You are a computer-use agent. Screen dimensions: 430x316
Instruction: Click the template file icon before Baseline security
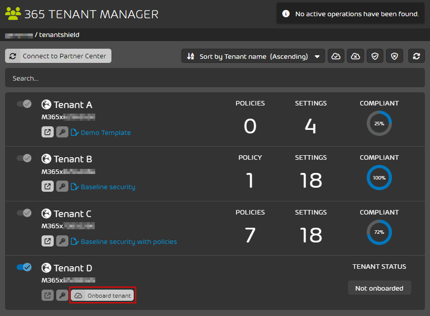point(74,187)
